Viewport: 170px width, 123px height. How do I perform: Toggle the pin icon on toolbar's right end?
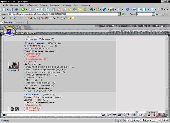tap(161, 9)
